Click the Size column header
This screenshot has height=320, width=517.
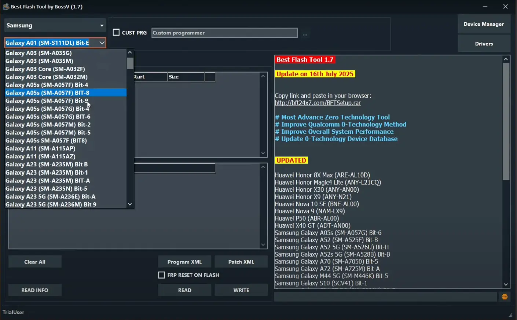(x=186, y=77)
